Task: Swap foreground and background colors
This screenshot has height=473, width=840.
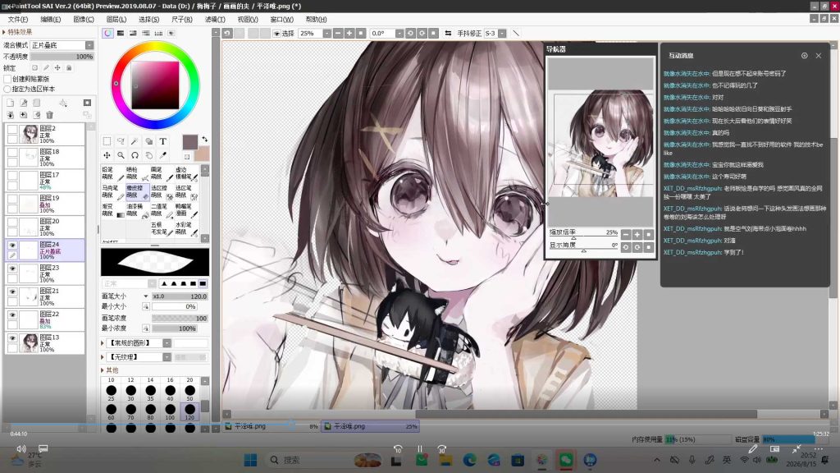Action: point(204,140)
